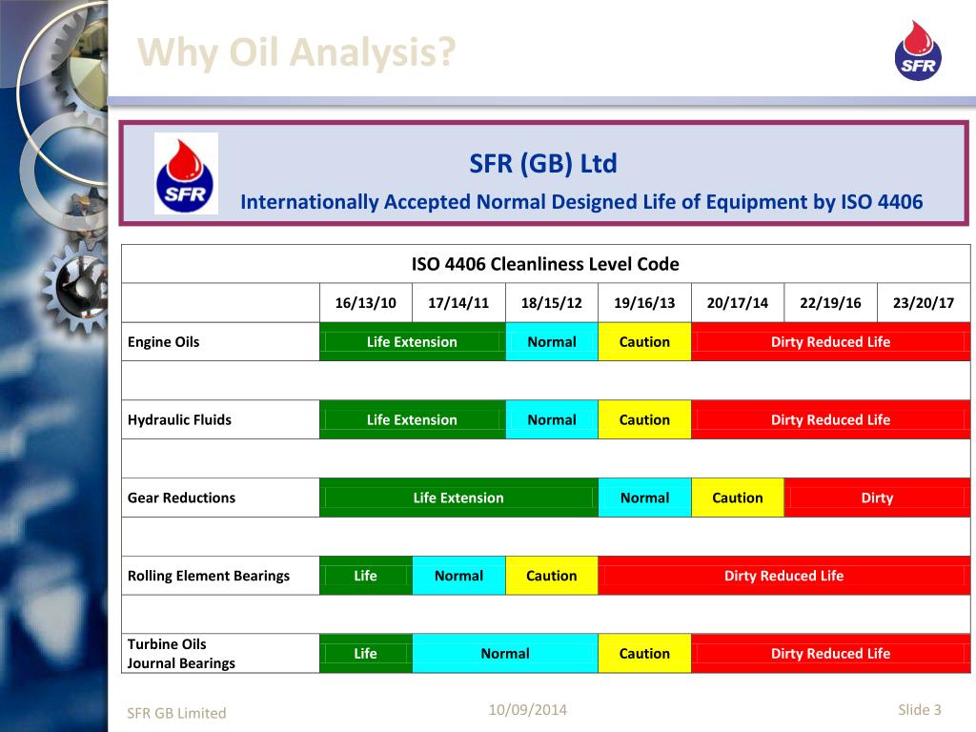The width and height of the screenshot is (976, 732).
Task: Click the cyan Normal cell for Gear Reductions
Action: click(644, 498)
